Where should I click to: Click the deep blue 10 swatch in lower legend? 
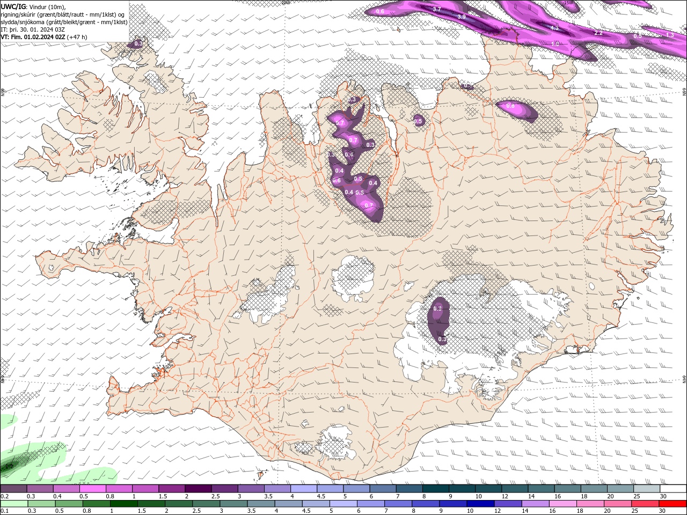(480, 504)
